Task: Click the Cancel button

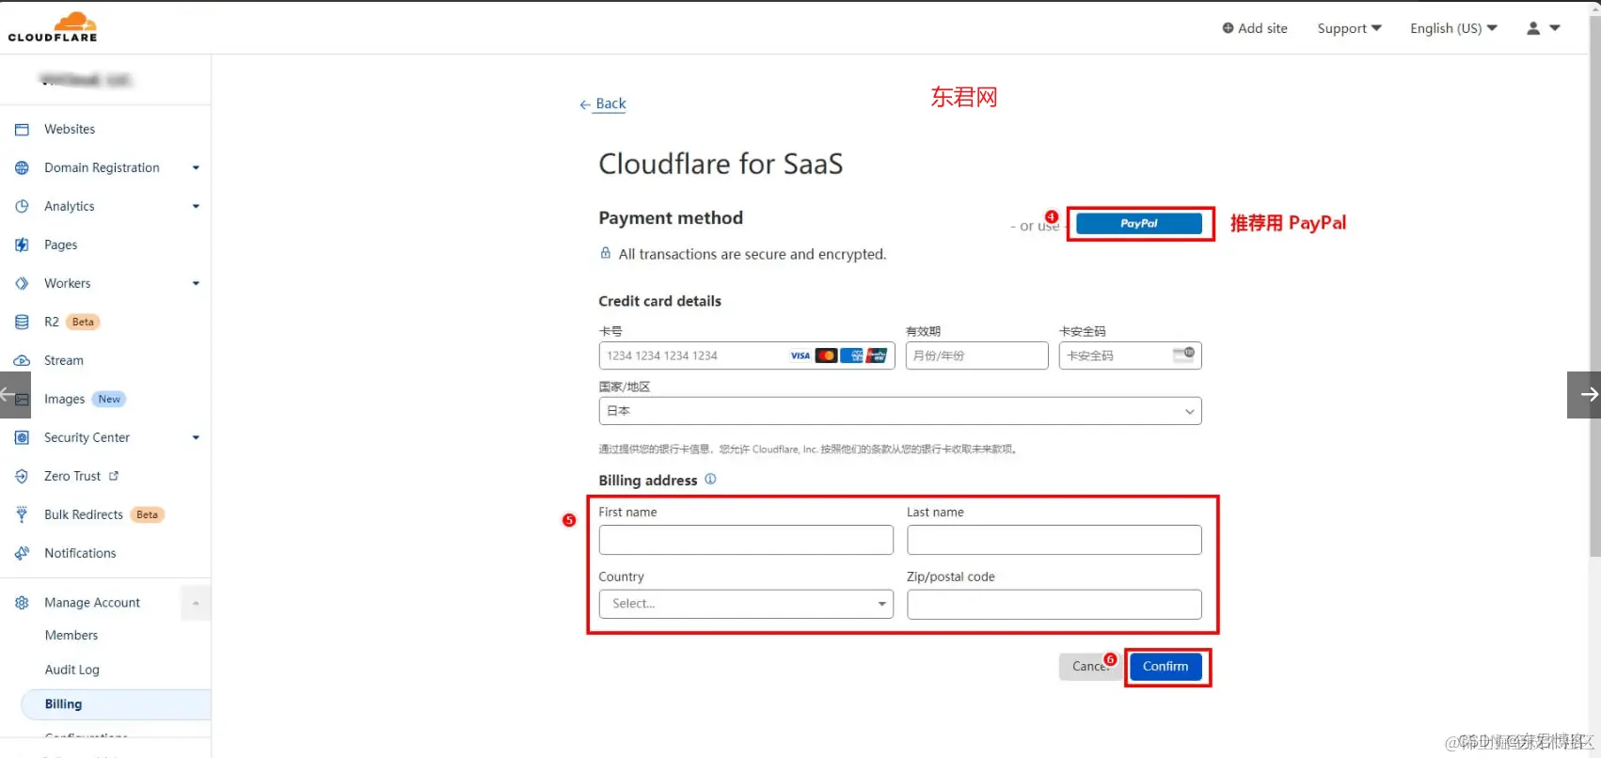Action: tap(1091, 666)
